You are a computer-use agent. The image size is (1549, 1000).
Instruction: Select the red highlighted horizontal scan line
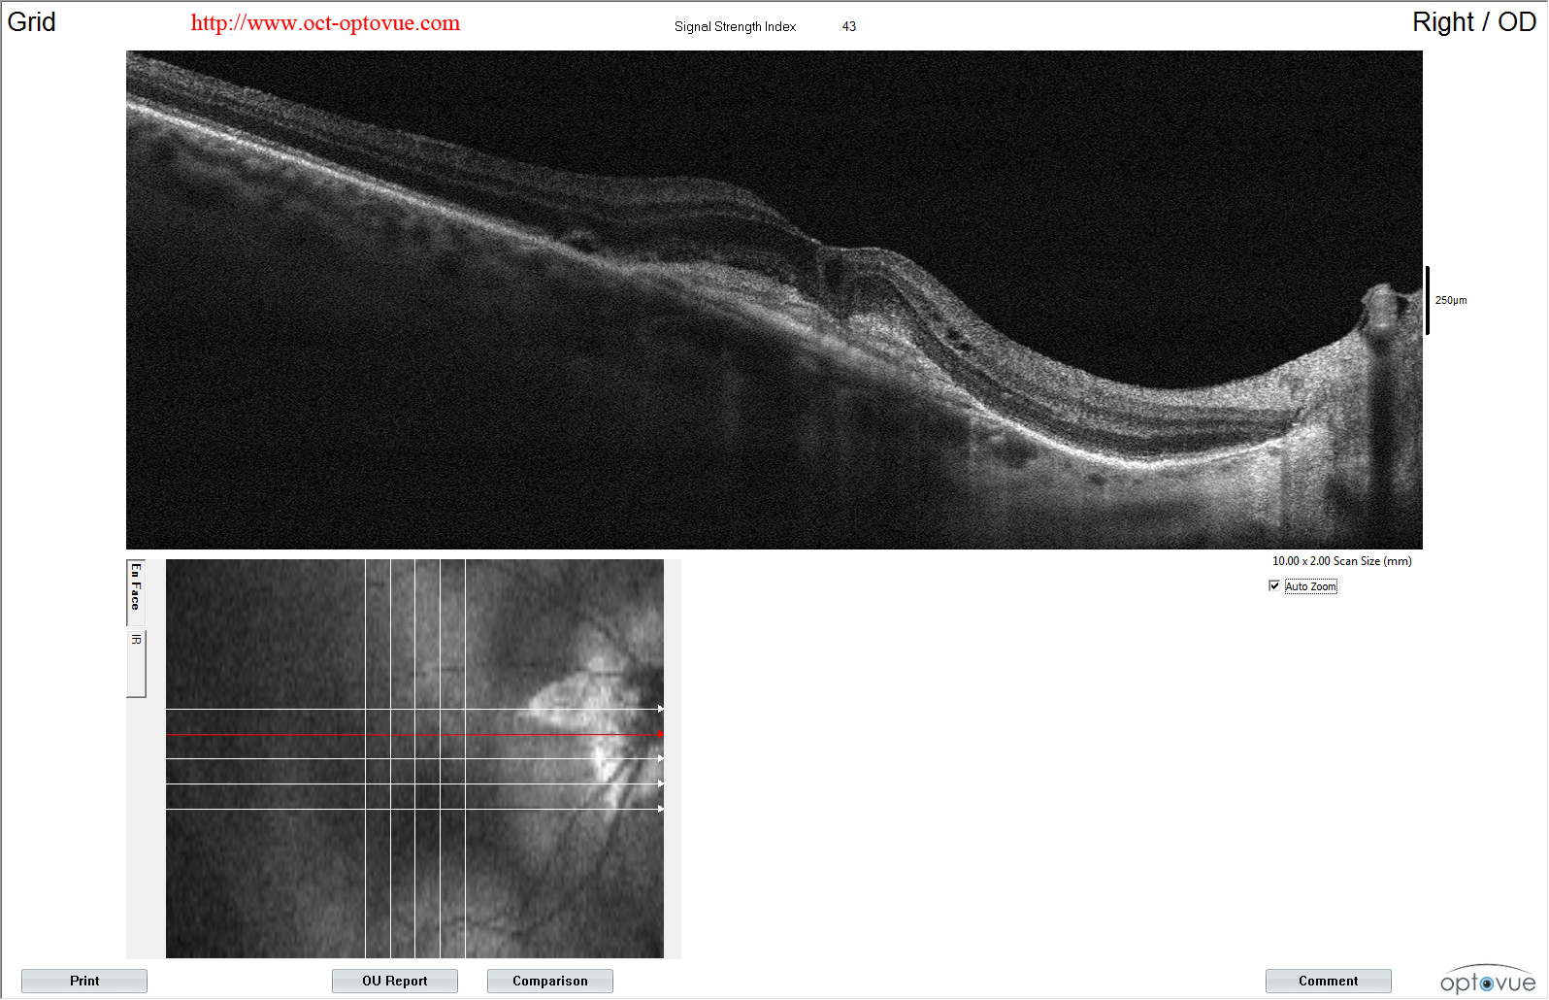click(414, 734)
